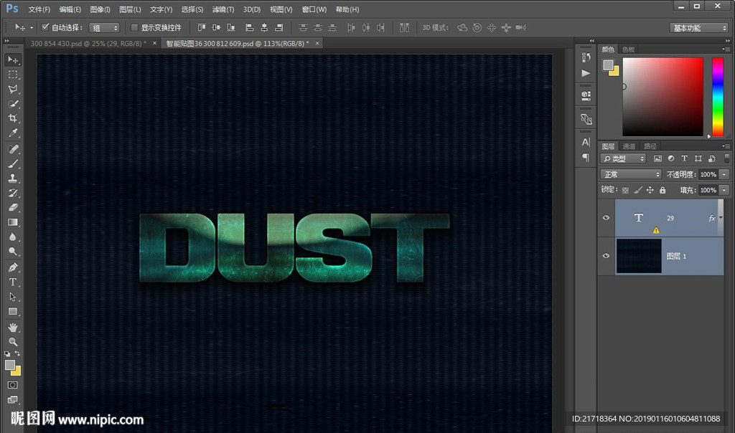735x433 pixels.
Task: Toggle lock image pixels brush icon
Action: (637, 190)
